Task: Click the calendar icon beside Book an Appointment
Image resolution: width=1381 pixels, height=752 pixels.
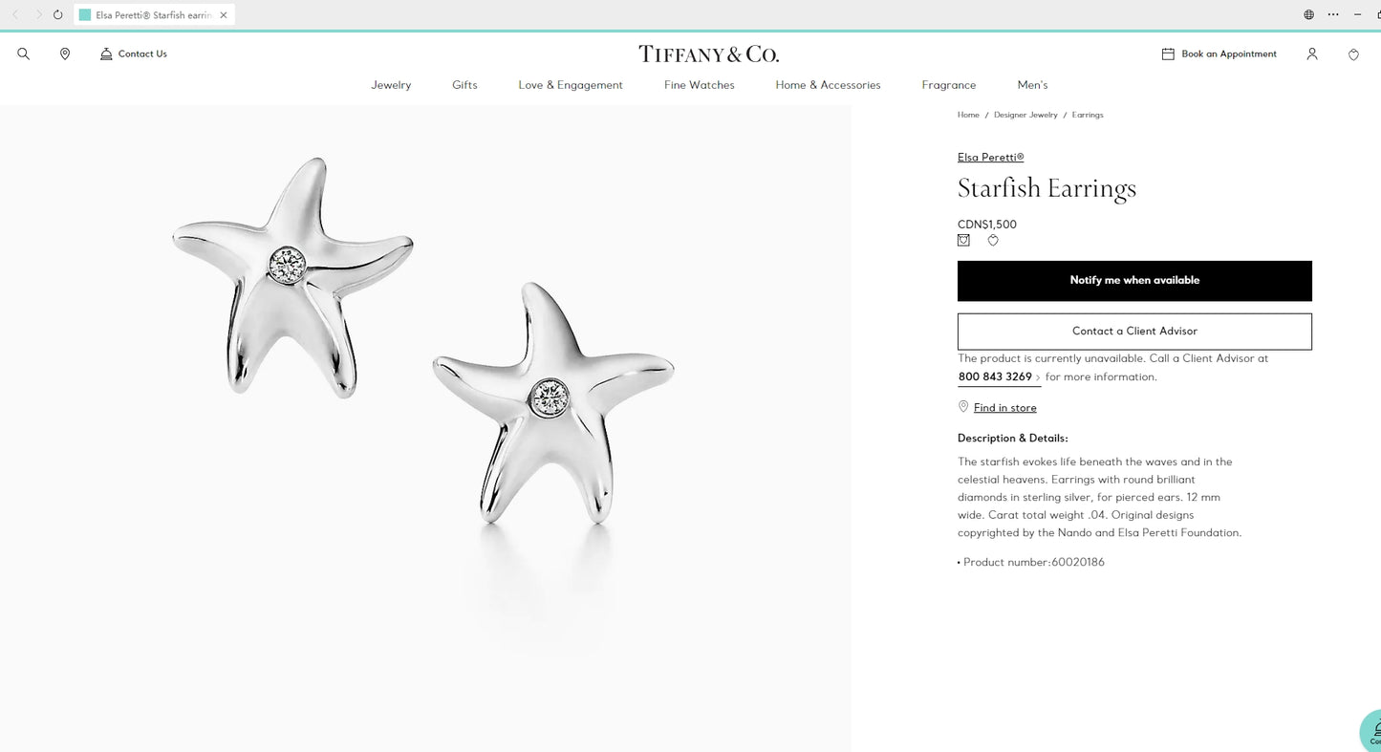Action: point(1168,54)
